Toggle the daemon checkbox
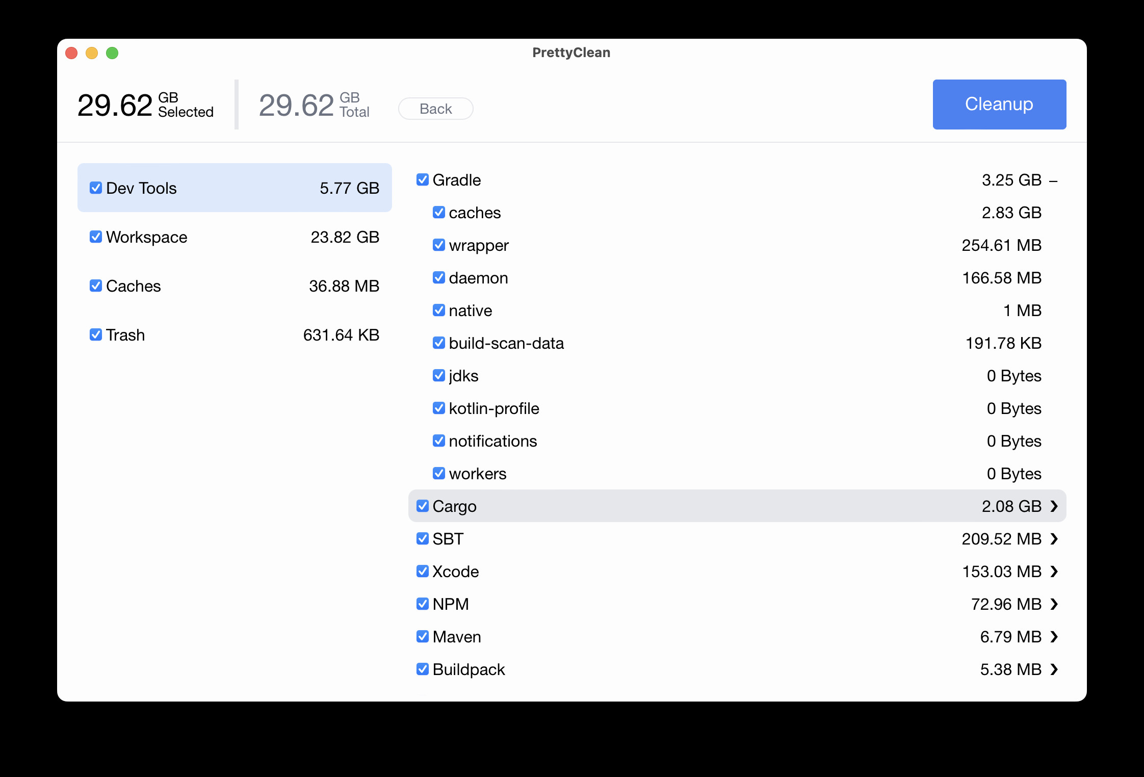Image resolution: width=1144 pixels, height=777 pixels. click(439, 277)
